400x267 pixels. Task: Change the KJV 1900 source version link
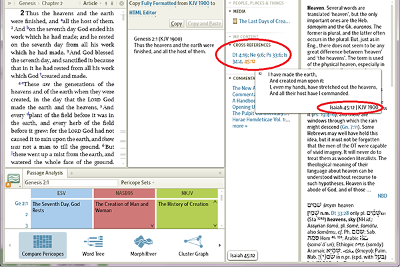[199, 3]
